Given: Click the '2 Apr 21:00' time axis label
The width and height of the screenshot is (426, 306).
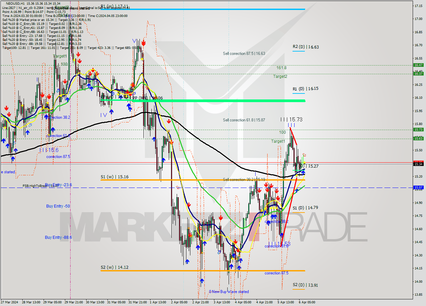Looking at the screenshot, I should pos(201,302).
